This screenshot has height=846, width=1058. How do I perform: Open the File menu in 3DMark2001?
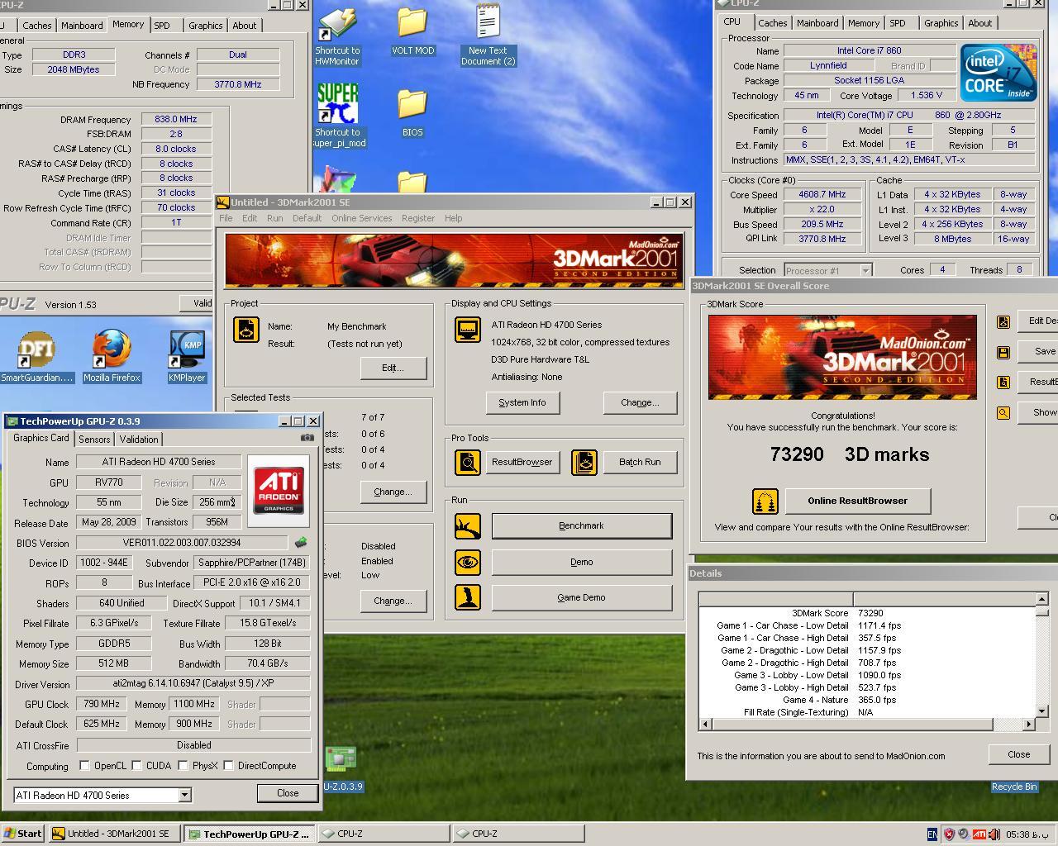click(x=226, y=218)
